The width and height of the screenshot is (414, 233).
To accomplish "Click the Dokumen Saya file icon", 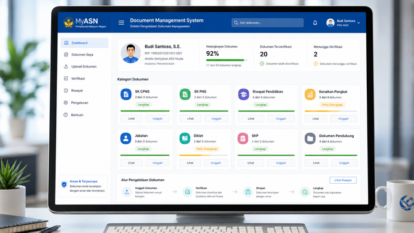I will 66,54.
